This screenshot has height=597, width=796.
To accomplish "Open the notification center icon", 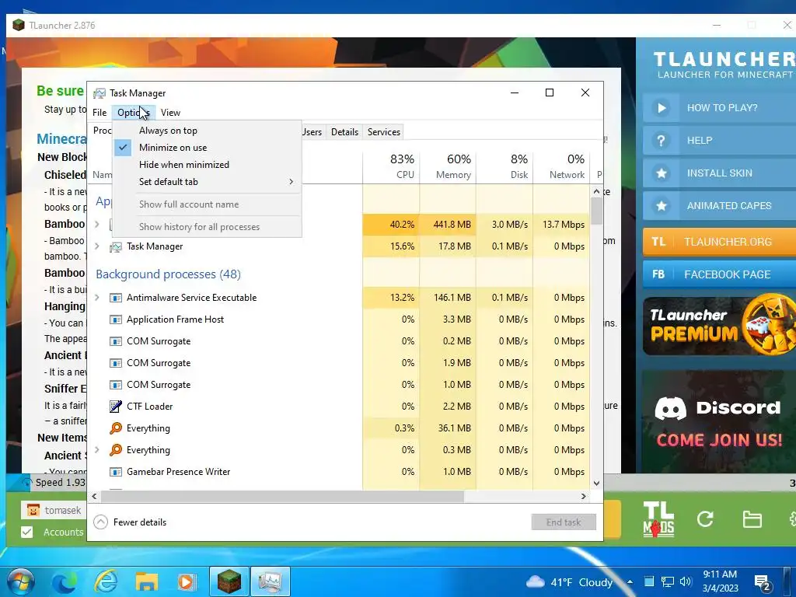I will [x=763, y=583].
